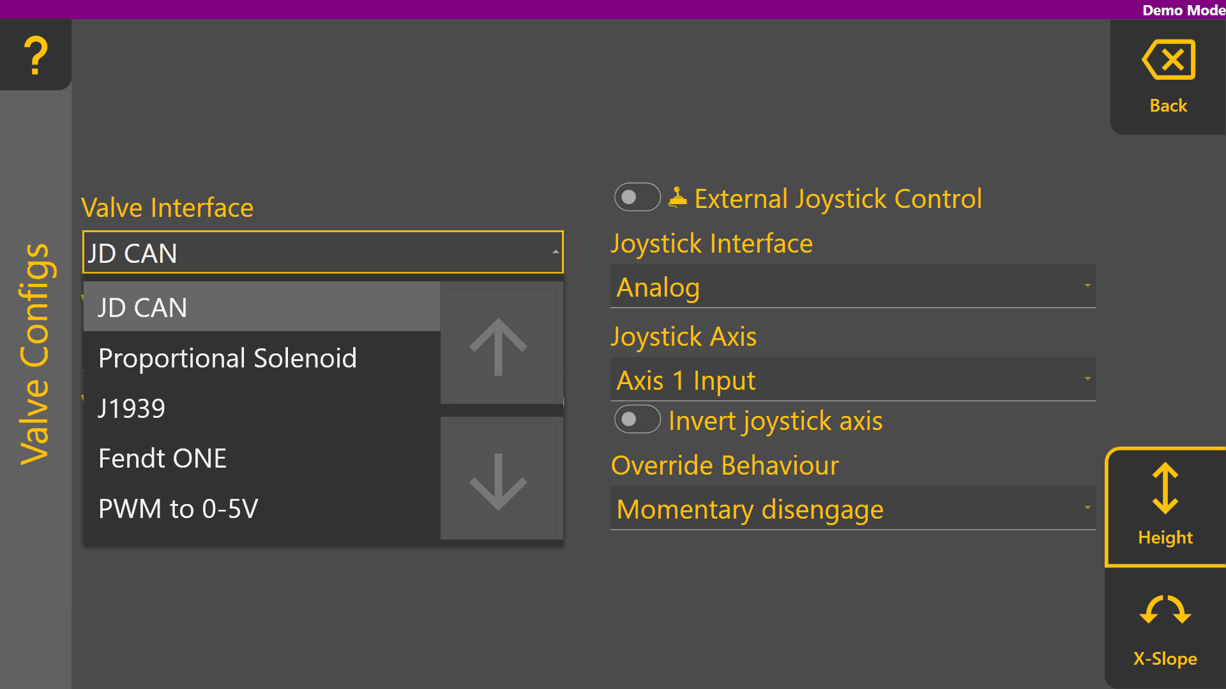Click the X-Slope rotation arrows icon
This screenshot has width=1226, height=689.
tap(1165, 611)
